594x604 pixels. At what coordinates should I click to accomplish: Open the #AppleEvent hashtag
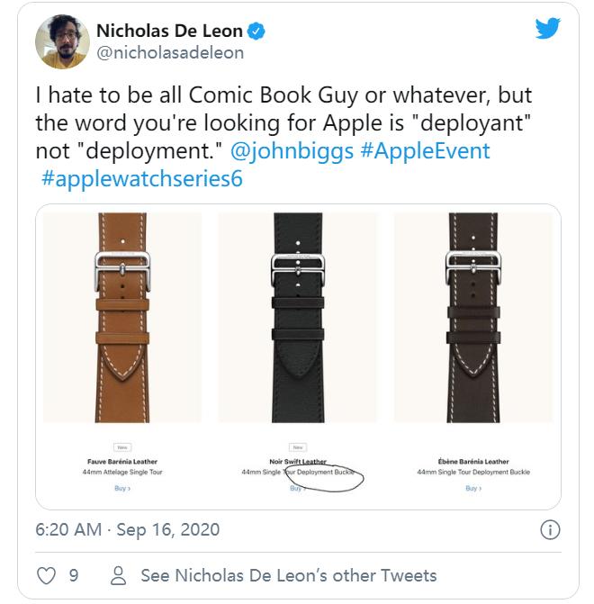pos(425,150)
